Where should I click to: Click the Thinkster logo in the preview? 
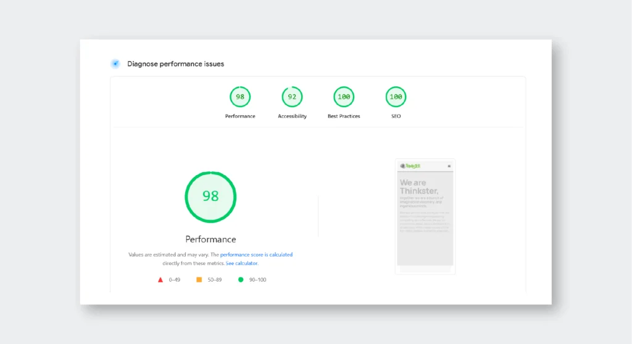pyautogui.click(x=410, y=166)
